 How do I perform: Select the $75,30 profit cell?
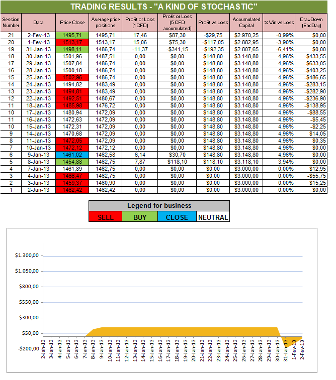coord(177,42)
